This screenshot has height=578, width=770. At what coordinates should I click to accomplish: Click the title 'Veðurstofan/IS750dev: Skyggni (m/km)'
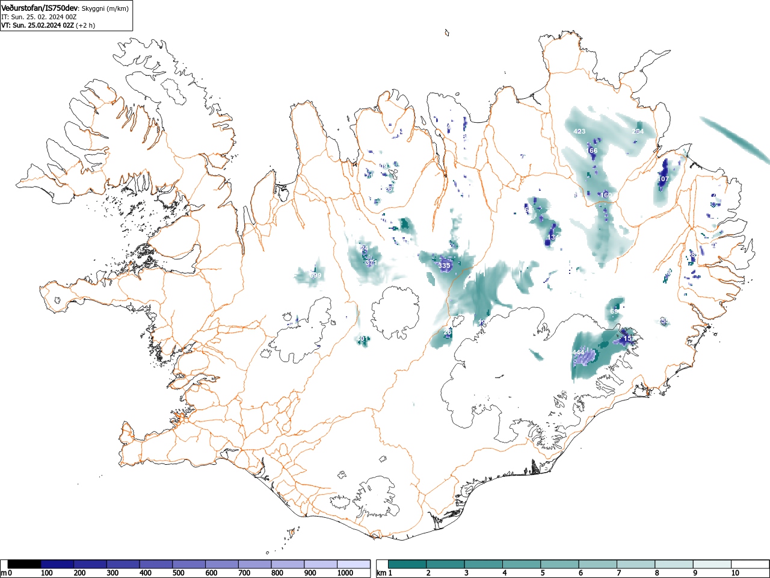tap(65, 8)
